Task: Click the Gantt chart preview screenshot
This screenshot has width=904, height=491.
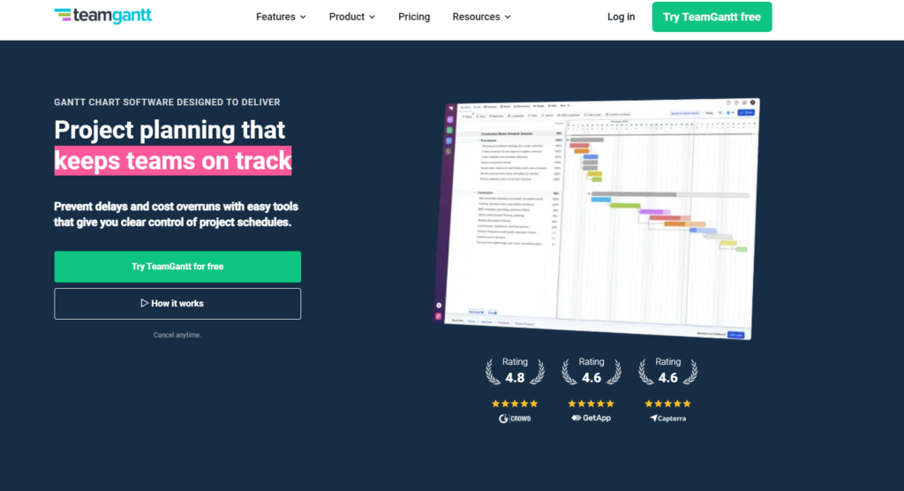Action: coord(600,216)
